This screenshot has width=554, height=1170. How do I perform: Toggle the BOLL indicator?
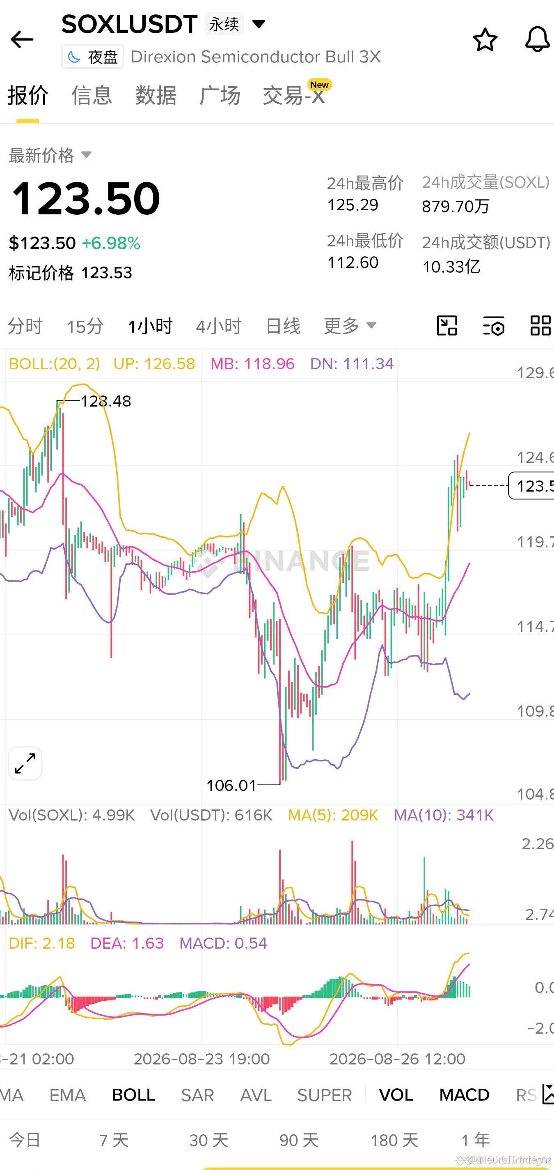click(133, 1095)
